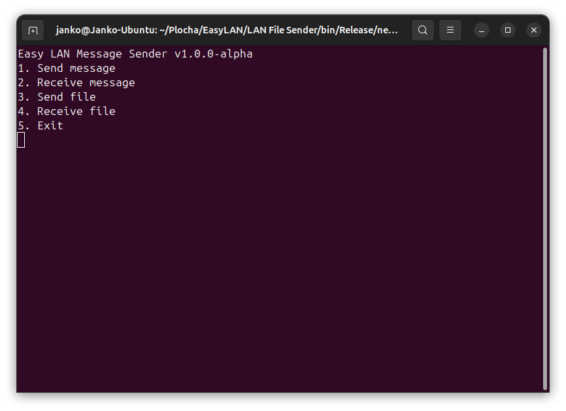
Task: Click the Send message menu line
Action: [67, 68]
